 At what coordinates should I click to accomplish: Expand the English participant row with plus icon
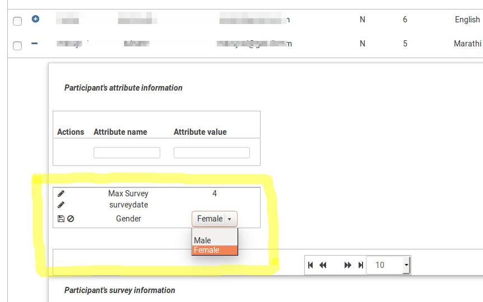(35, 19)
